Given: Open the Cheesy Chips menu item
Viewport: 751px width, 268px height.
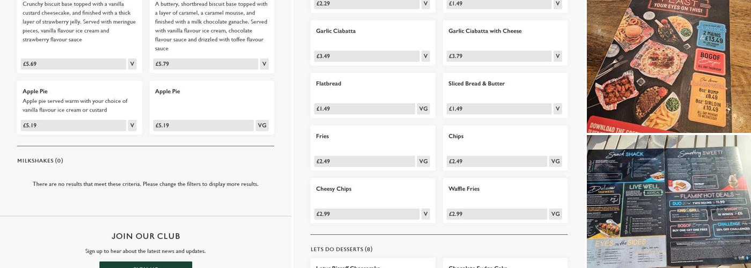Looking at the screenshot, I should pyautogui.click(x=334, y=189).
